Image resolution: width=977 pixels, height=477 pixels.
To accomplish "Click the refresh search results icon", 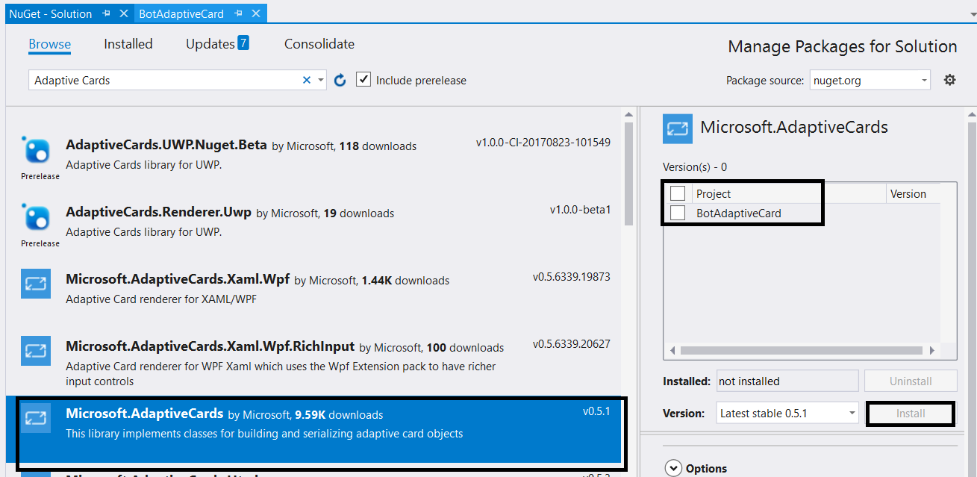I will pos(340,80).
